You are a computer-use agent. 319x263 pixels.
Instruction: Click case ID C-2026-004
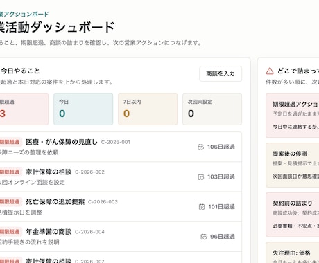[x=89, y=232]
